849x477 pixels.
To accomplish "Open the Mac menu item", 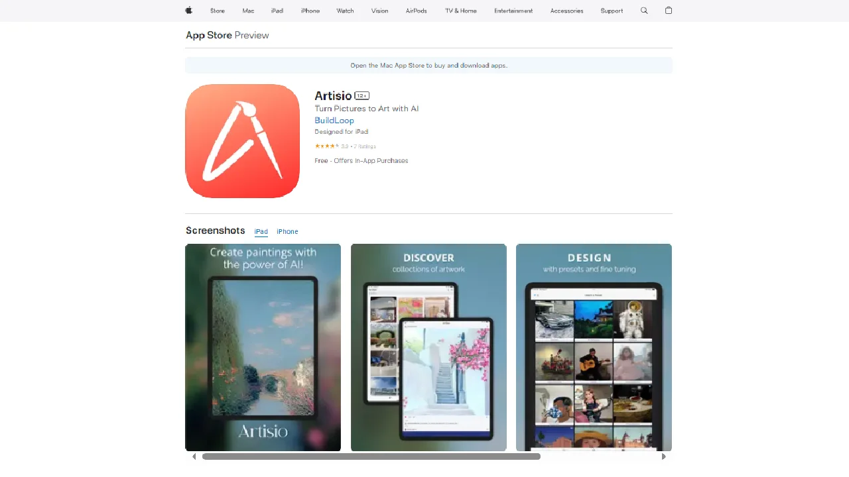I will [x=248, y=11].
